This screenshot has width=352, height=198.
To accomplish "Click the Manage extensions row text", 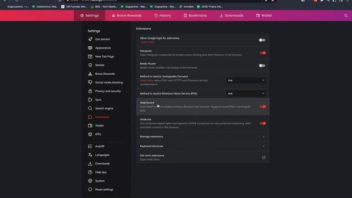I will (x=152, y=137).
